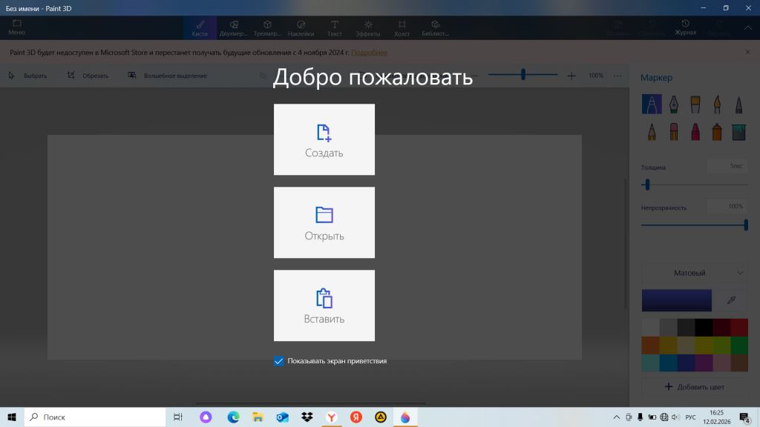Show hidden system tray icons
Image resolution: width=760 pixels, height=427 pixels.
617,417
